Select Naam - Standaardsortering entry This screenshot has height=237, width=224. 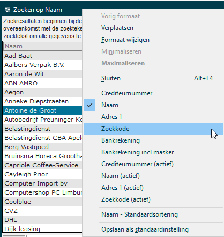(153, 214)
